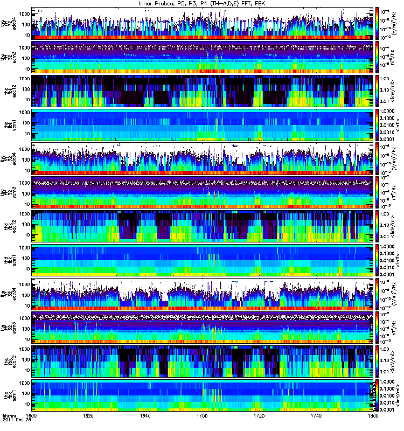Click the '1620' time axis label
The width and height of the screenshot is (404, 431).
[88, 415]
